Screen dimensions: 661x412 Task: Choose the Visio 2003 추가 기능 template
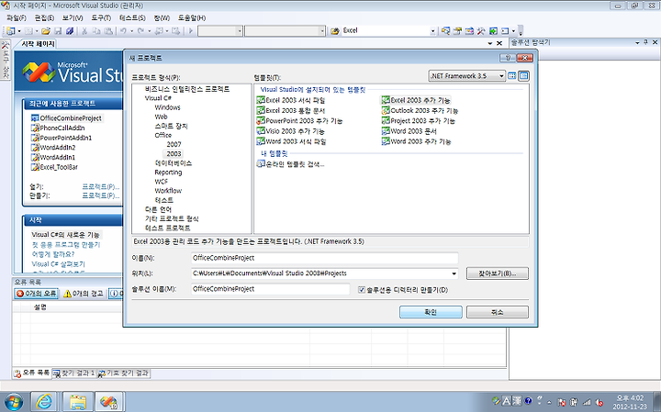click(290, 131)
